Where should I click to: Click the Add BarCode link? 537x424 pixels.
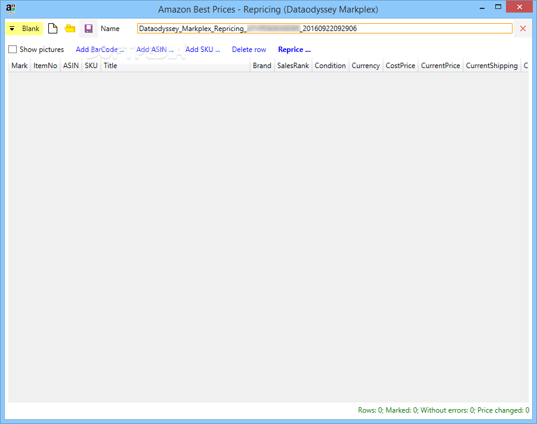pyautogui.click(x=100, y=50)
